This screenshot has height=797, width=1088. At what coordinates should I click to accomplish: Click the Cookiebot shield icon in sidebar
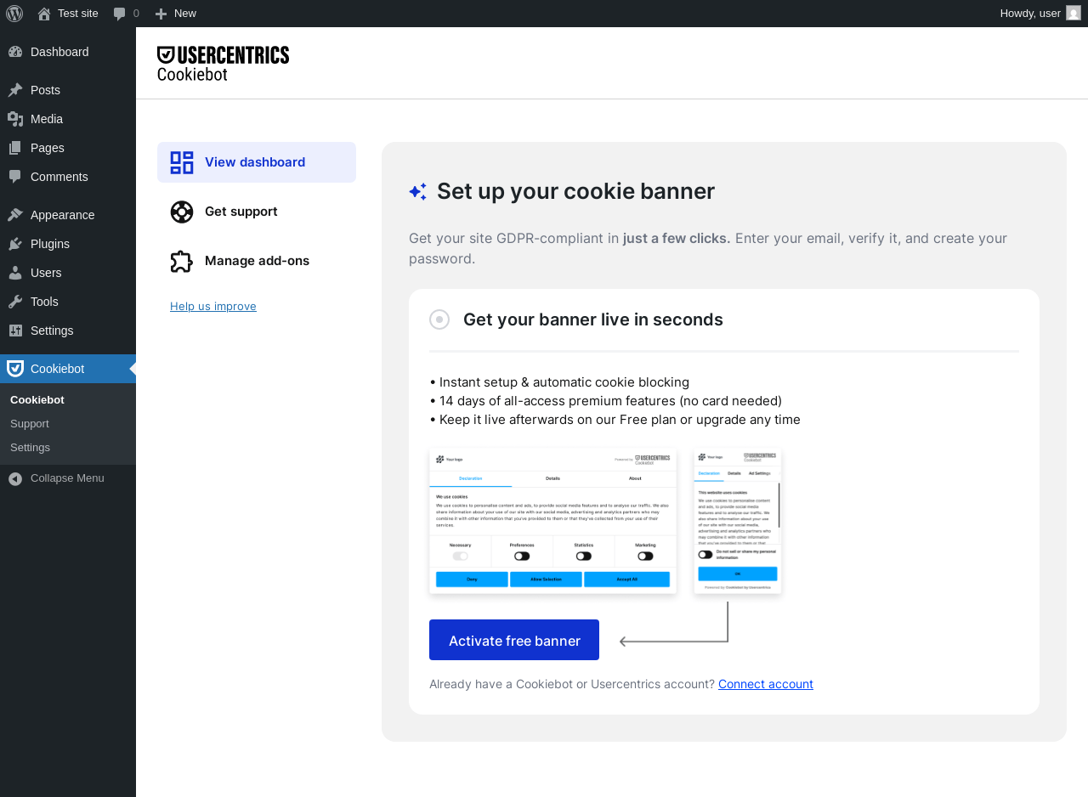click(x=15, y=369)
